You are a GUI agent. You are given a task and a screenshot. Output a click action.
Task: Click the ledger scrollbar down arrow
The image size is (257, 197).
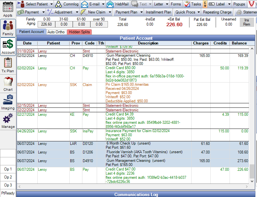252,181
